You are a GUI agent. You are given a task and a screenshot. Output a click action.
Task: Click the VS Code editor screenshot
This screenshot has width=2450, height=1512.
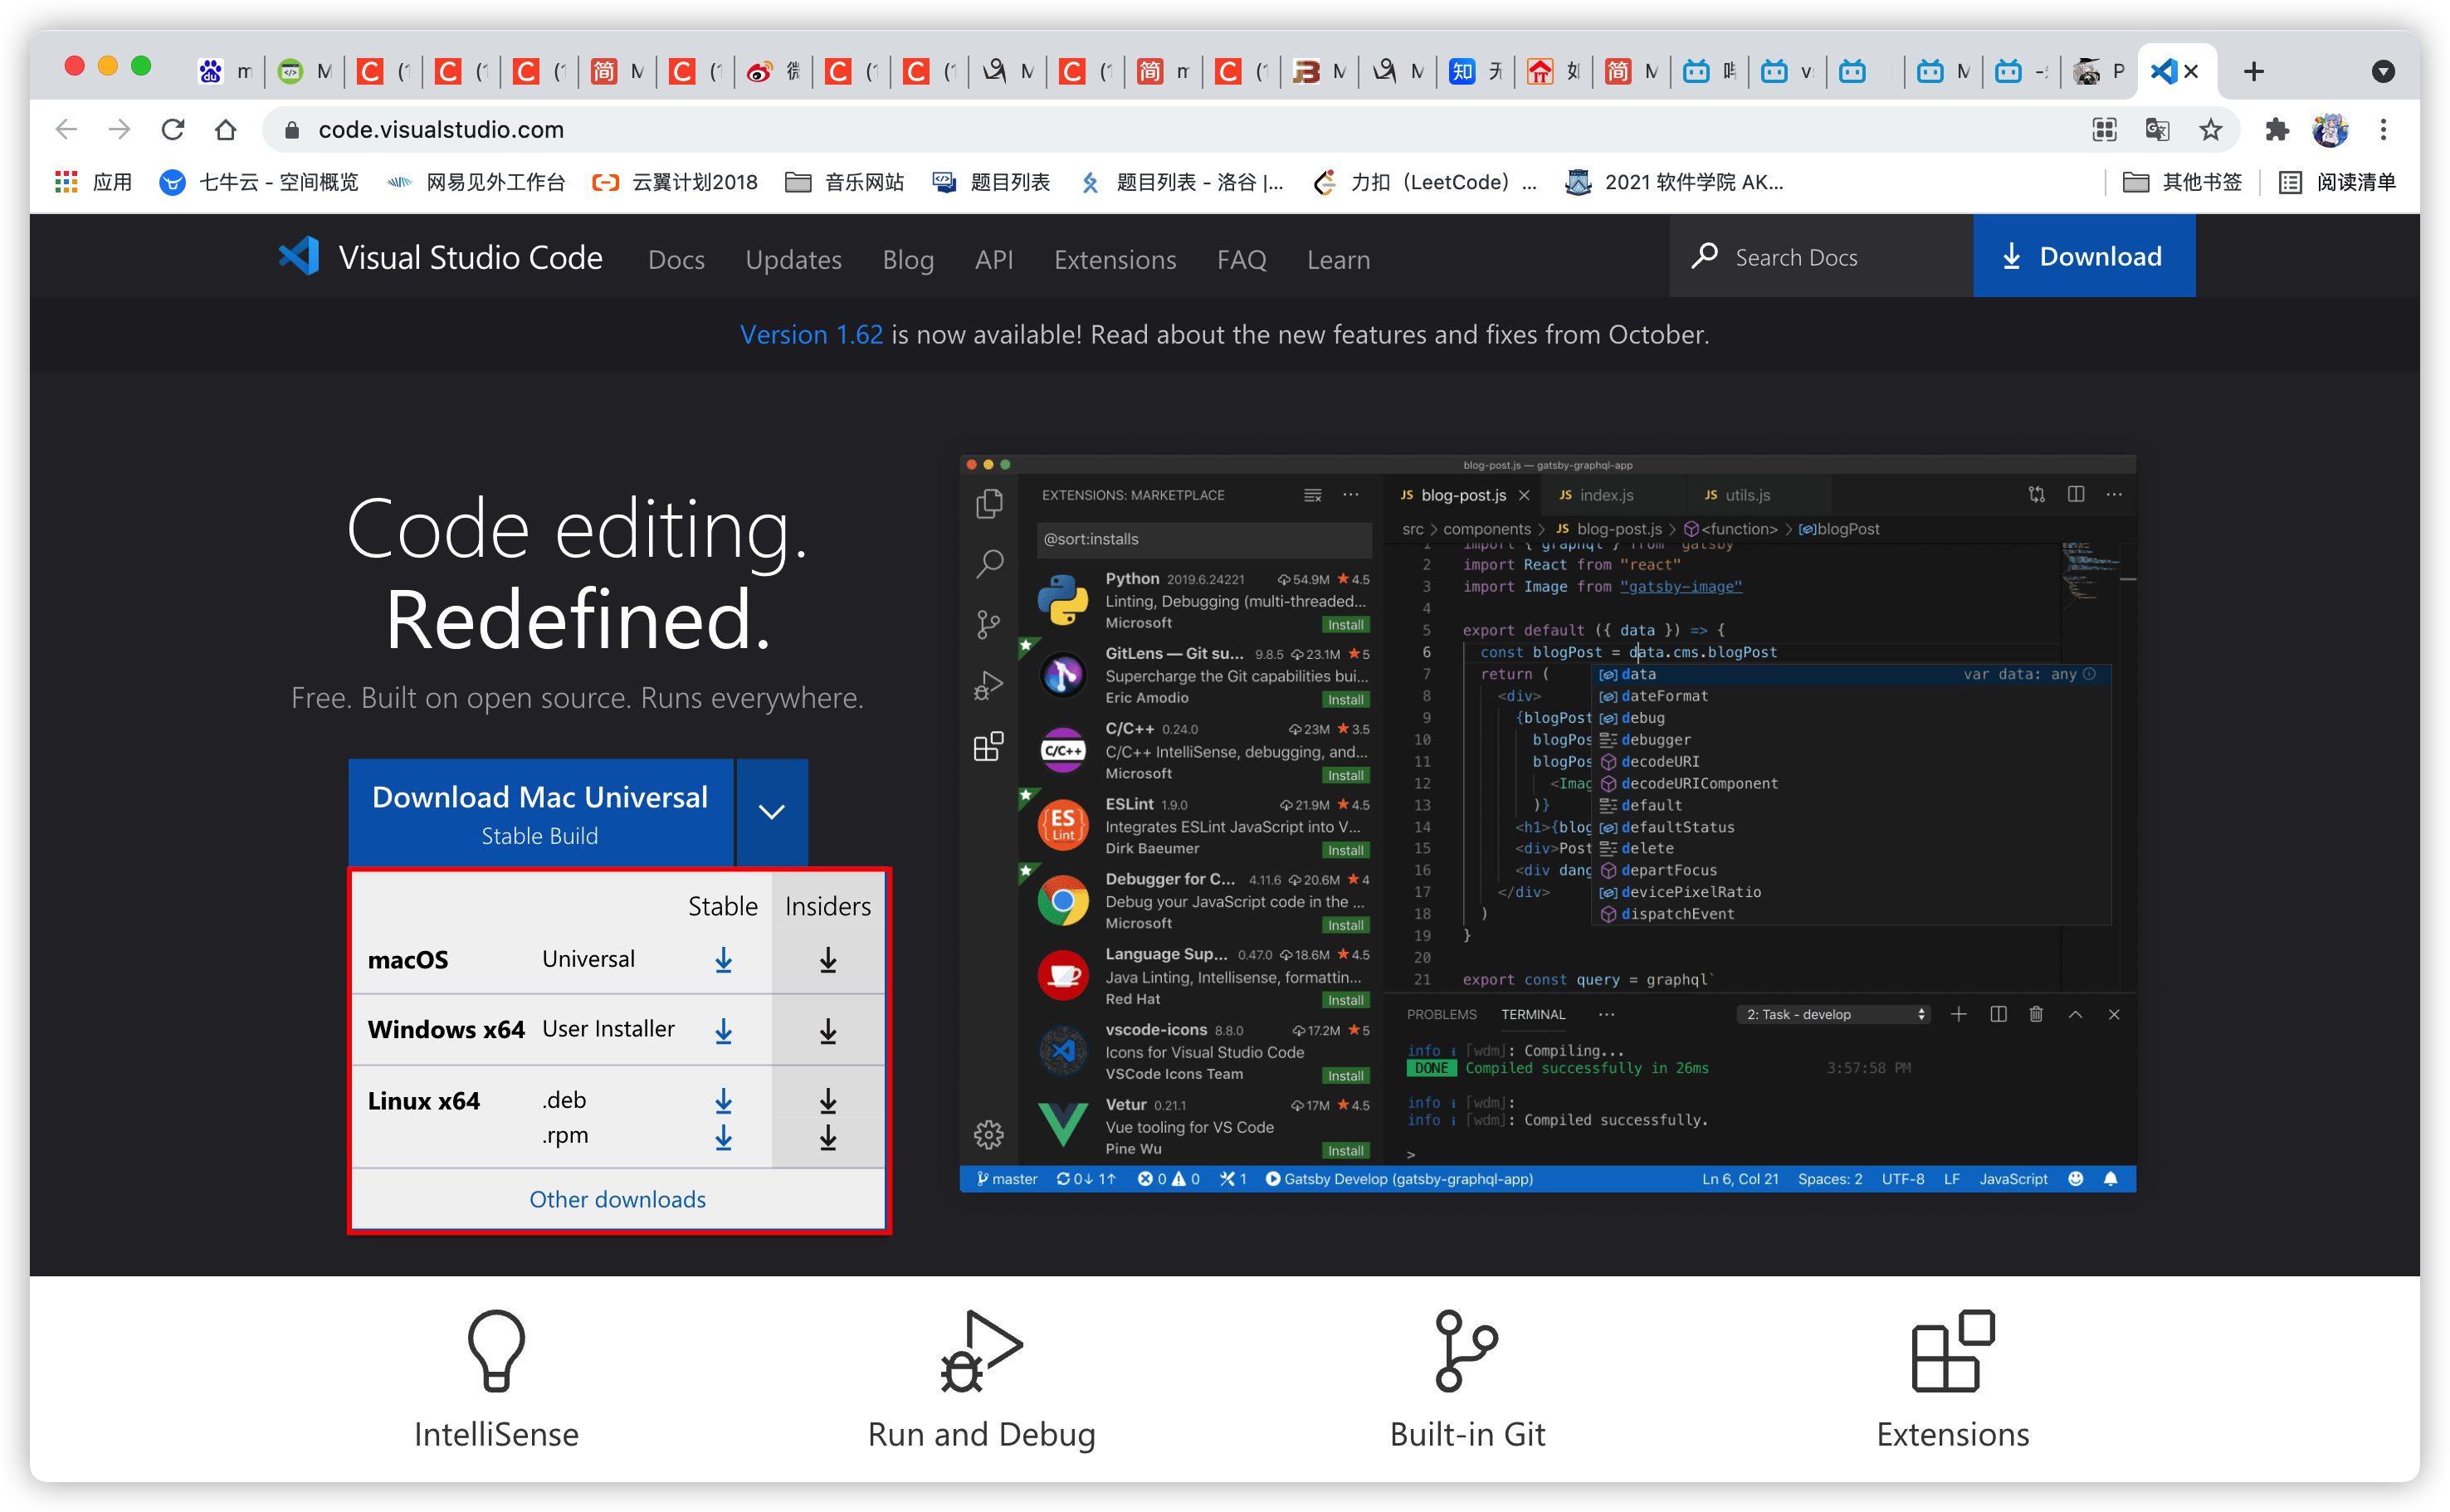pos(1547,823)
